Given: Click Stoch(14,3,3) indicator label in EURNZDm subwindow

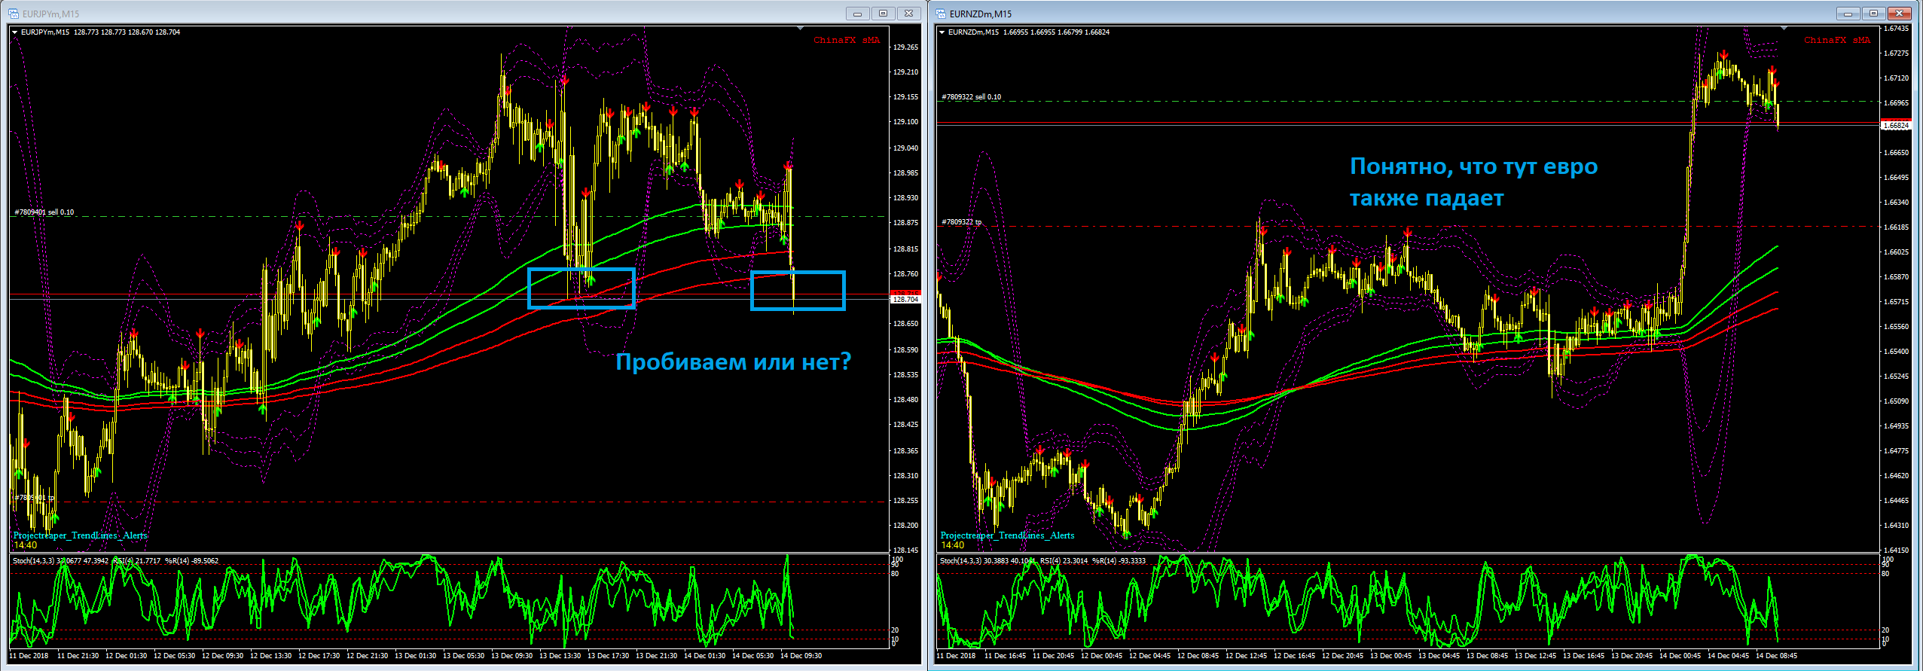Looking at the screenshot, I should click(960, 561).
